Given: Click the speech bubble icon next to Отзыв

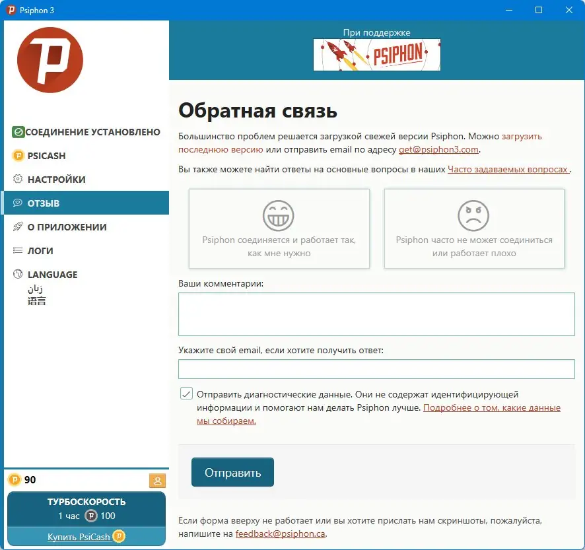Looking at the screenshot, I should click(x=18, y=203).
